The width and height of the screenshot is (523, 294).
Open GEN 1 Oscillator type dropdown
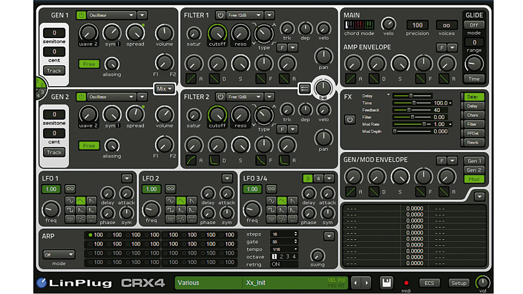(x=111, y=15)
